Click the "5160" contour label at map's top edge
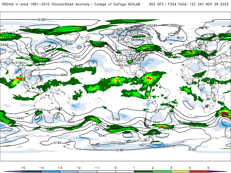231x173 pixels. pyautogui.click(x=42, y=19)
